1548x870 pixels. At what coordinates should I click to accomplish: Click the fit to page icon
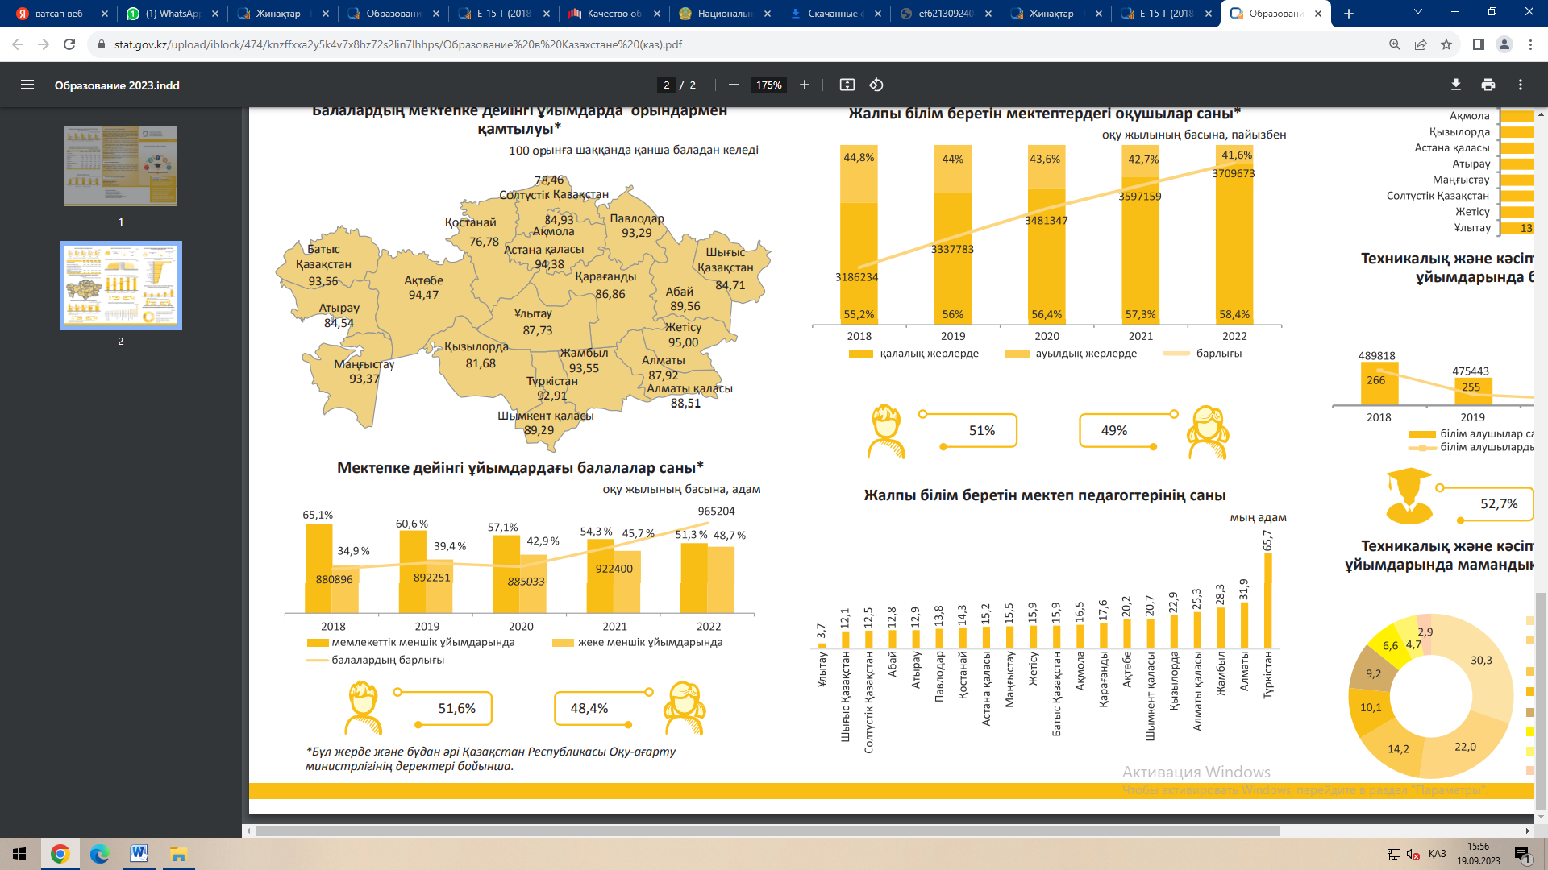click(847, 85)
